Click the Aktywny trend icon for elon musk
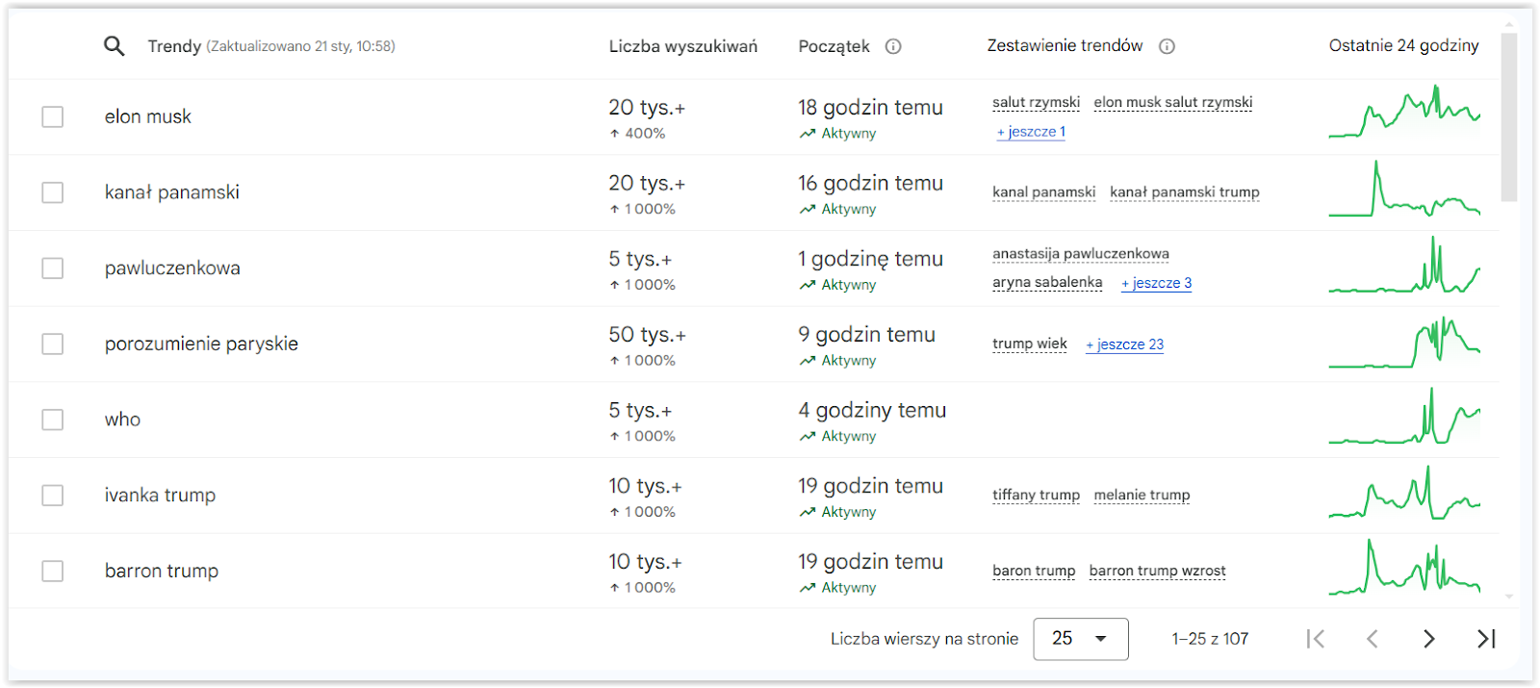This screenshot has width=1540, height=688. point(808,134)
